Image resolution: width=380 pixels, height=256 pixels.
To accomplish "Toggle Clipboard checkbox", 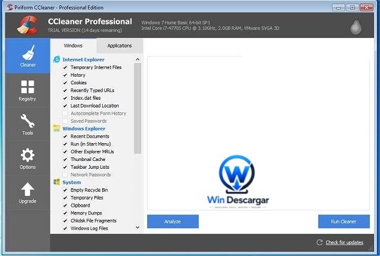I will click(x=65, y=206).
